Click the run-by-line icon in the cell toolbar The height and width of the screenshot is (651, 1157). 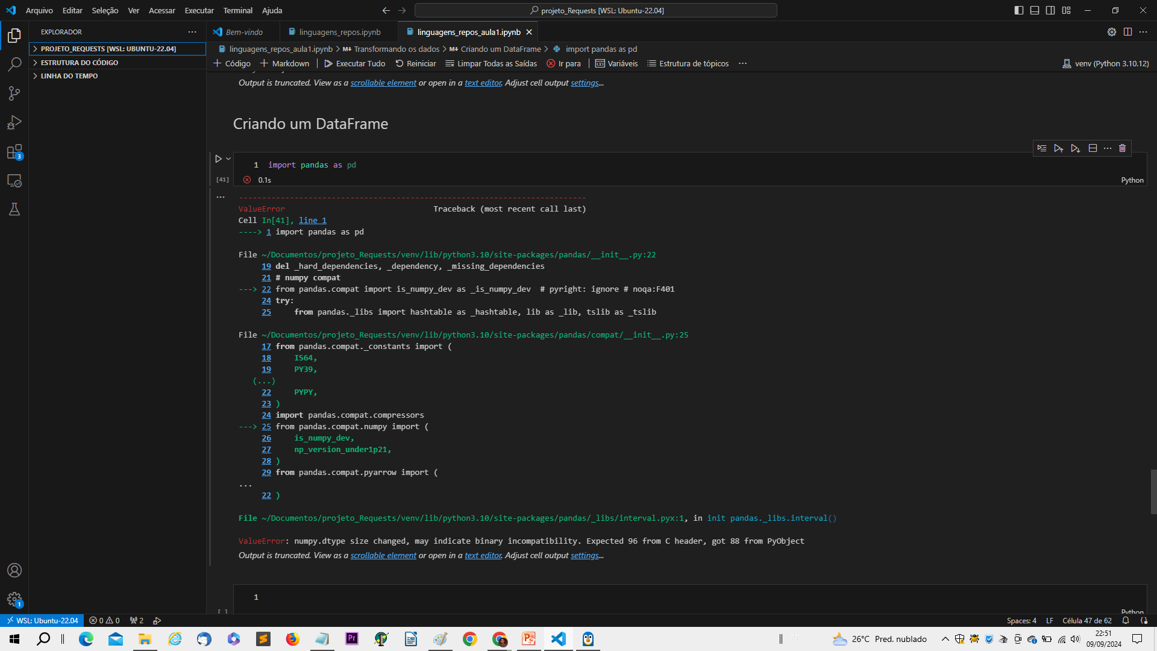point(1042,148)
